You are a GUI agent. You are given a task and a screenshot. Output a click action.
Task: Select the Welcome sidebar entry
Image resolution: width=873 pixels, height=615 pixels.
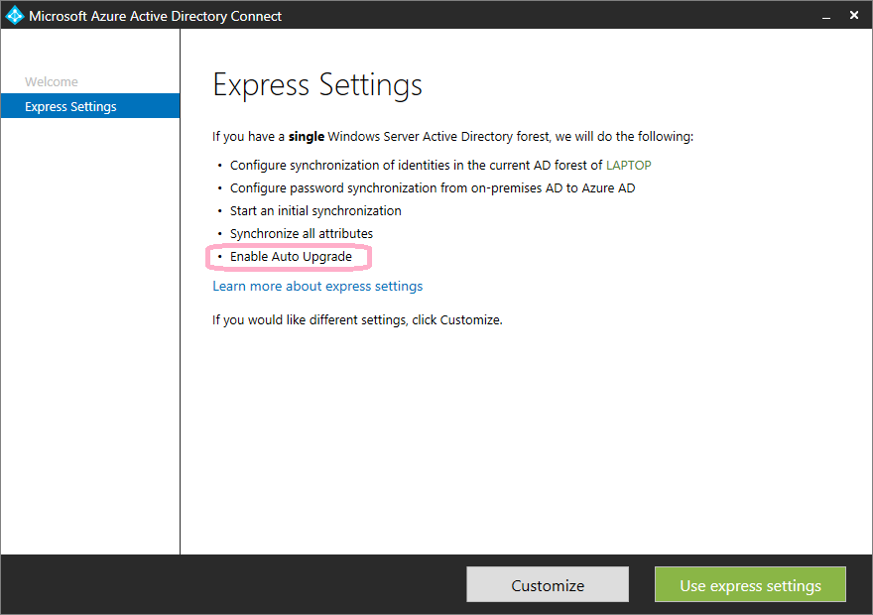pos(51,81)
